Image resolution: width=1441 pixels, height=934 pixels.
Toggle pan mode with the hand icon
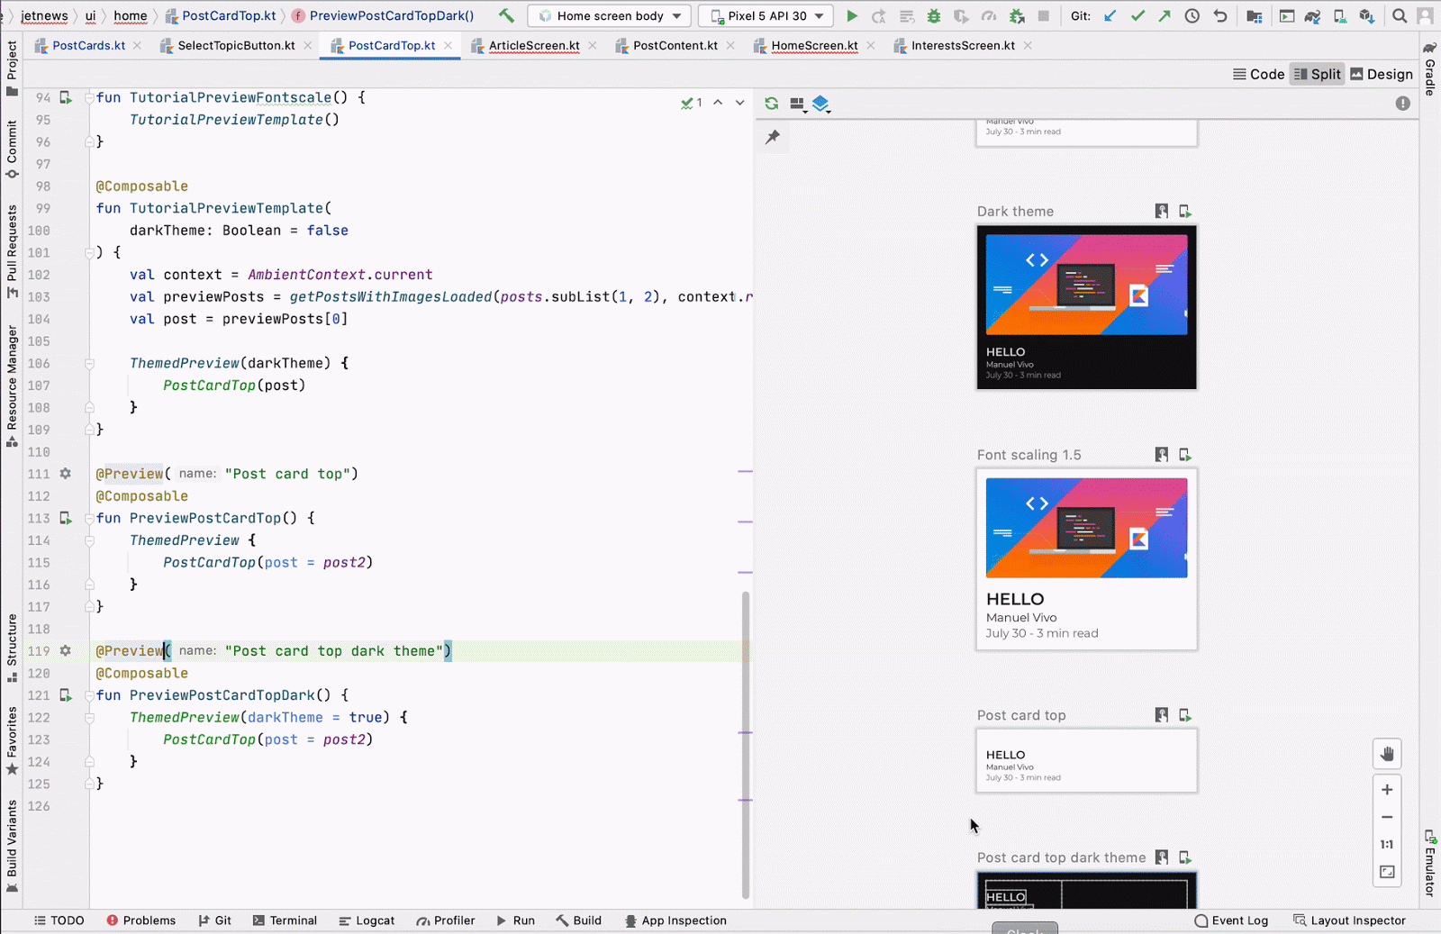(1387, 754)
